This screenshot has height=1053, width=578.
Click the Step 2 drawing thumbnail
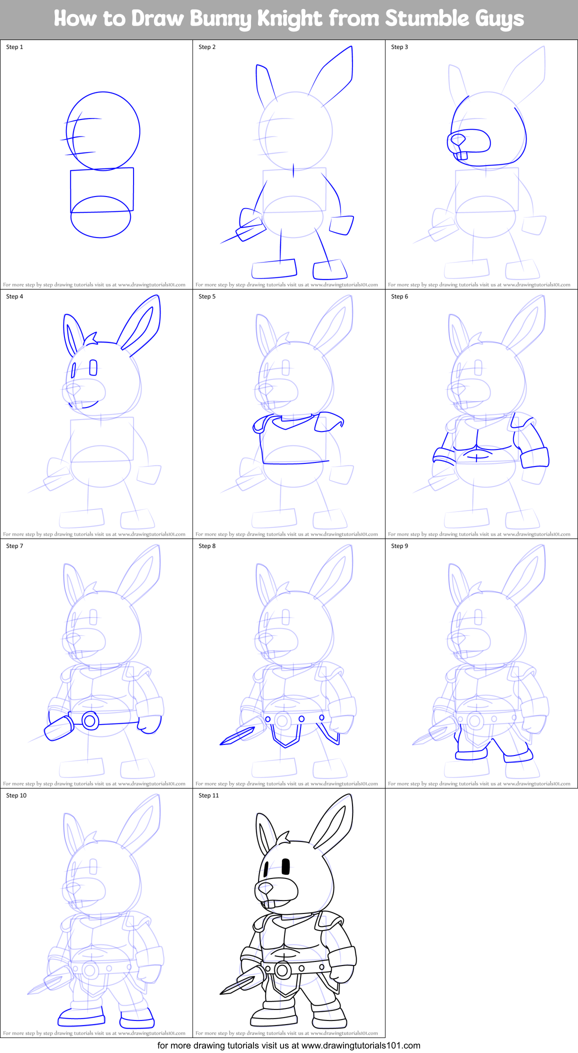point(289,164)
